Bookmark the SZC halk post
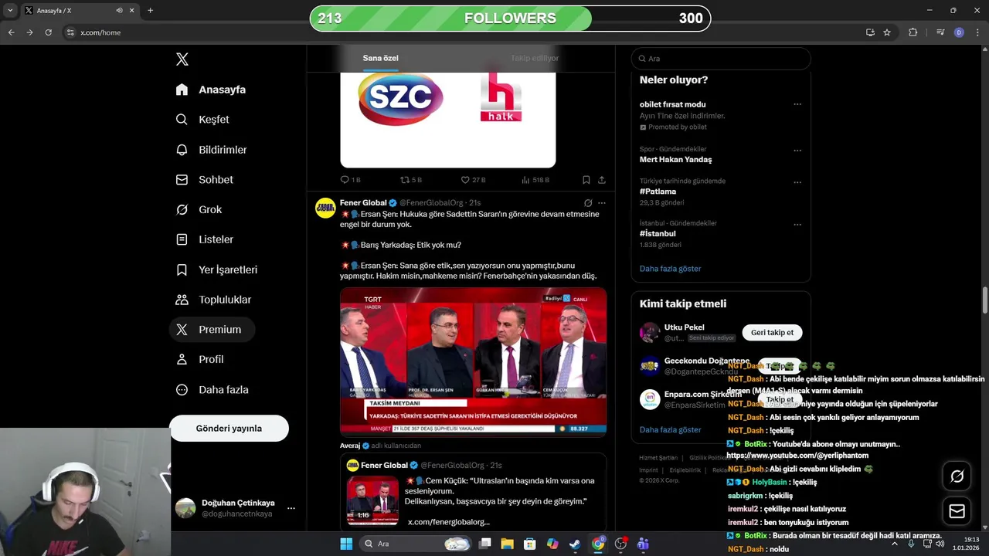Image resolution: width=989 pixels, height=556 pixels. pos(586,180)
